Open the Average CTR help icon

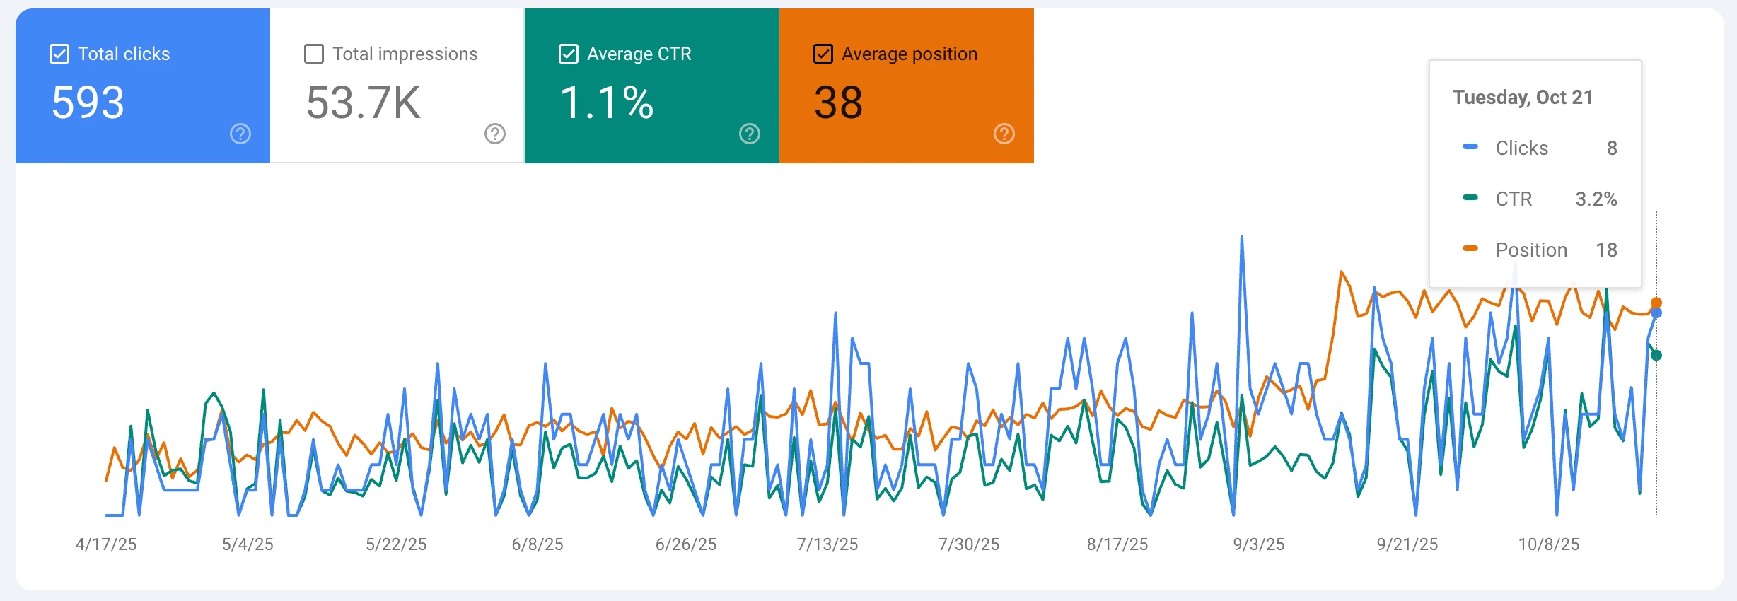point(750,134)
